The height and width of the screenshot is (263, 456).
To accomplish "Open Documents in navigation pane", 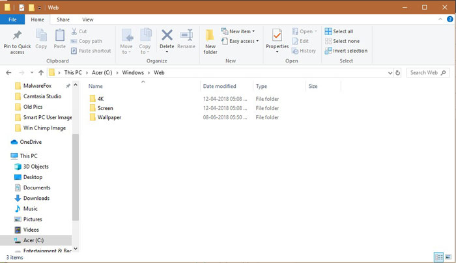I will pyautogui.click(x=33, y=187).
